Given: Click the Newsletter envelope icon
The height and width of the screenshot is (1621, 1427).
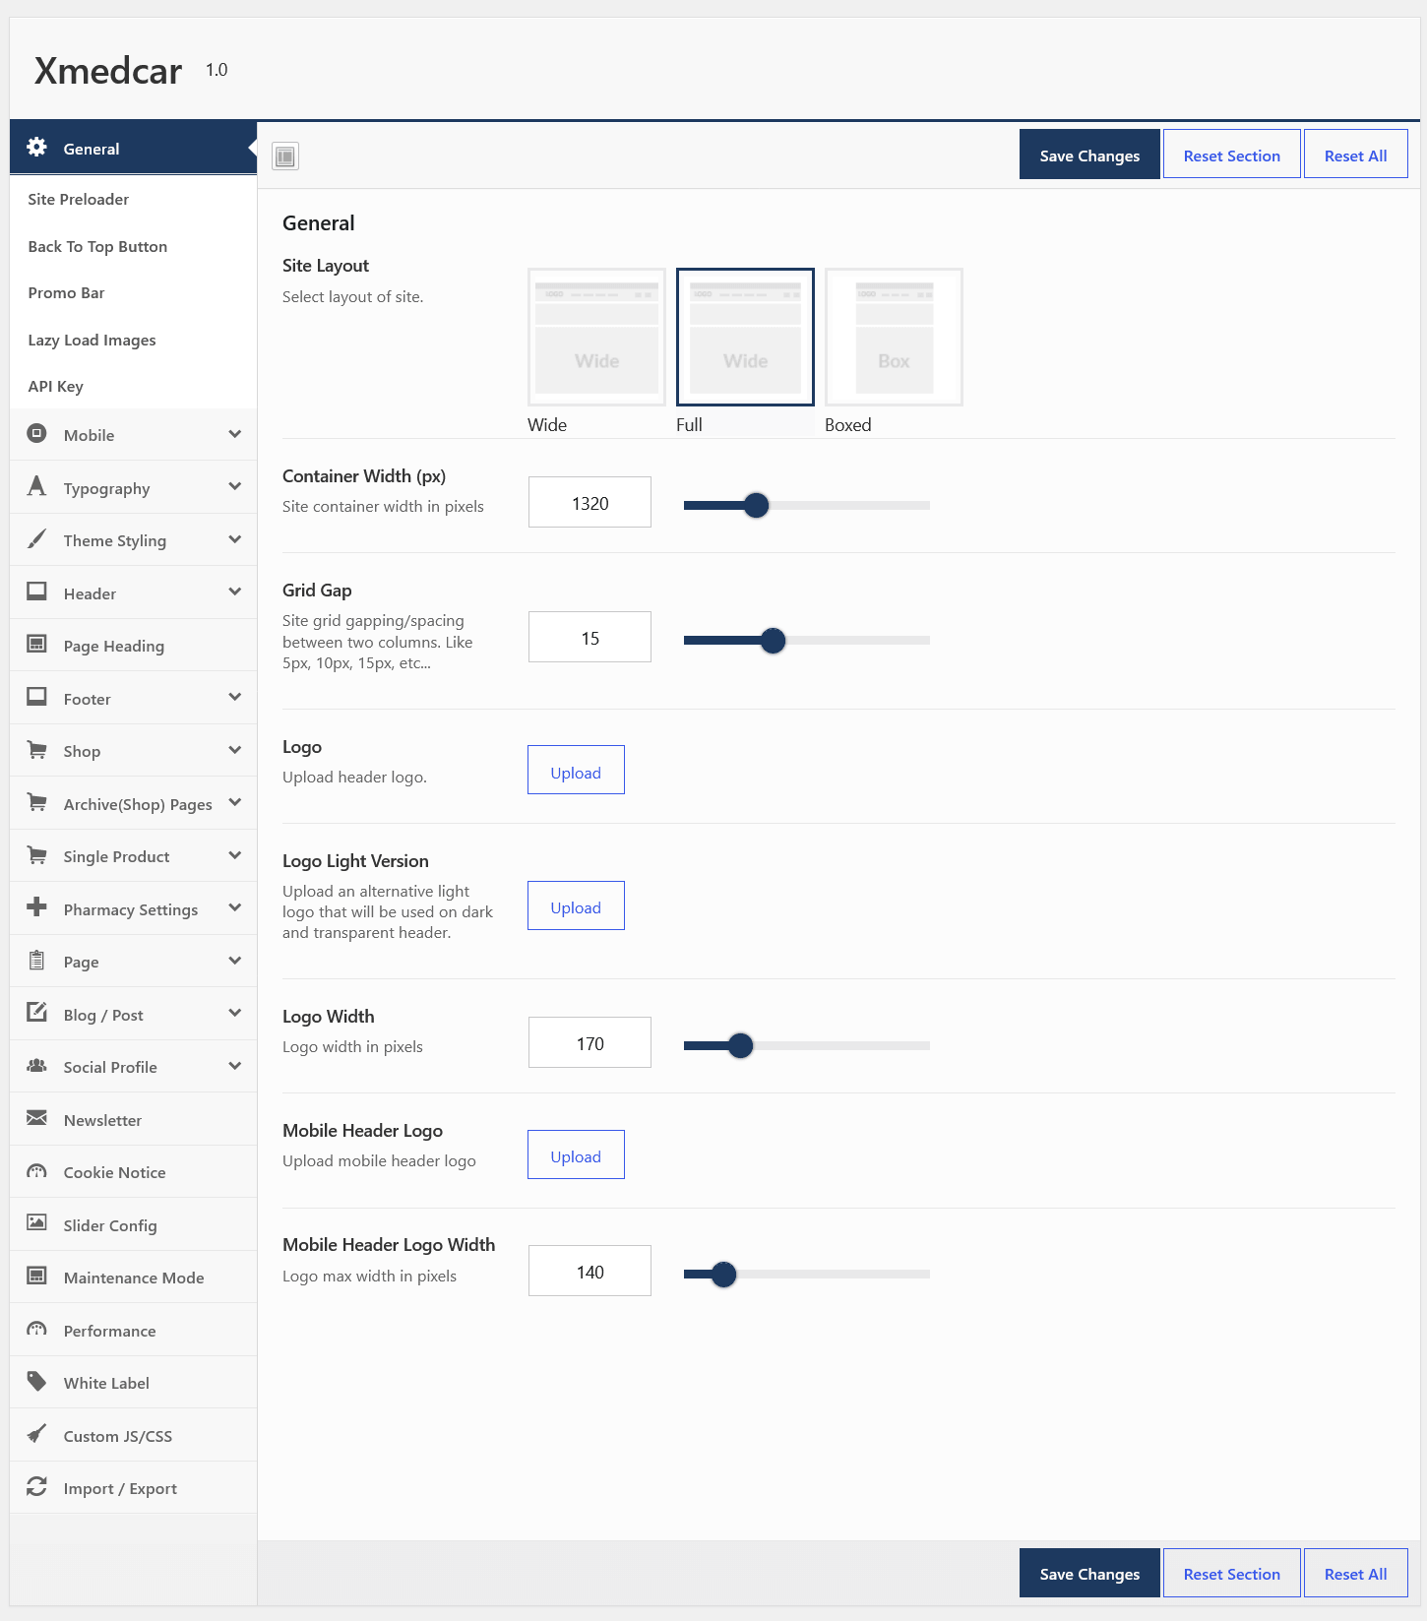Looking at the screenshot, I should pos(36,1118).
